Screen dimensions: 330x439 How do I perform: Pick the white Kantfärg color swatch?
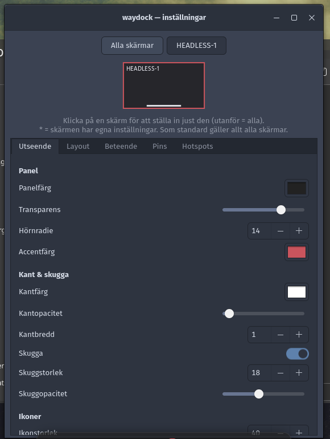[296, 292]
